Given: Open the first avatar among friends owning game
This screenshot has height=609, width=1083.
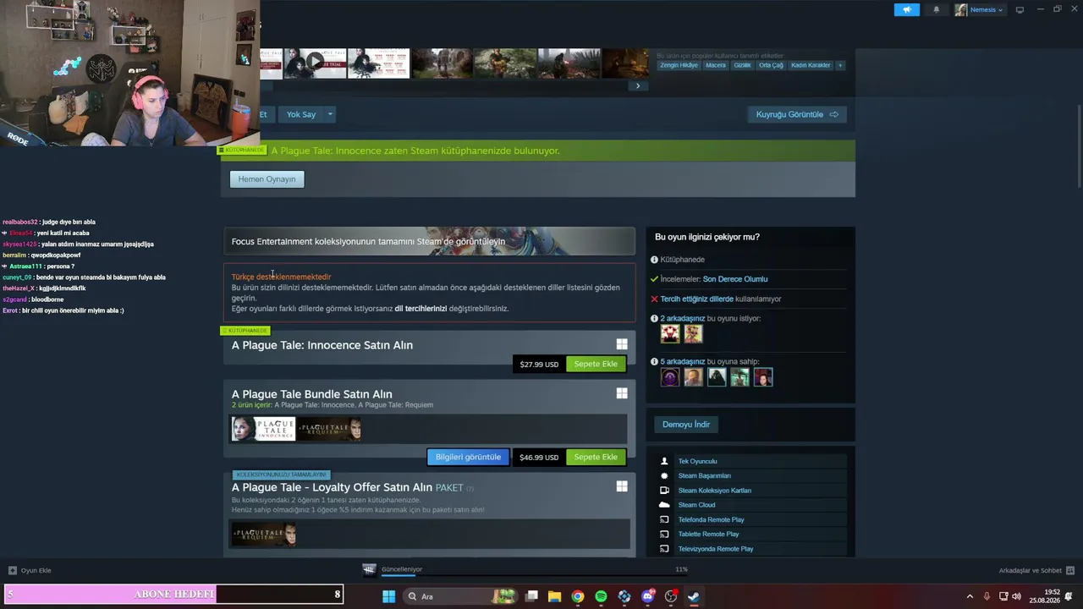Looking at the screenshot, I should click(670, 377).
